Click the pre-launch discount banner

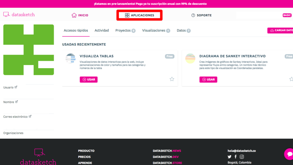point(146,4)
